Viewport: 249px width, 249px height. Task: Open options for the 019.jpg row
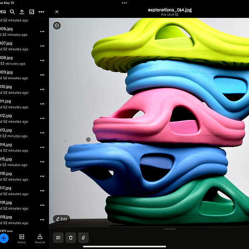coord(42,220)
